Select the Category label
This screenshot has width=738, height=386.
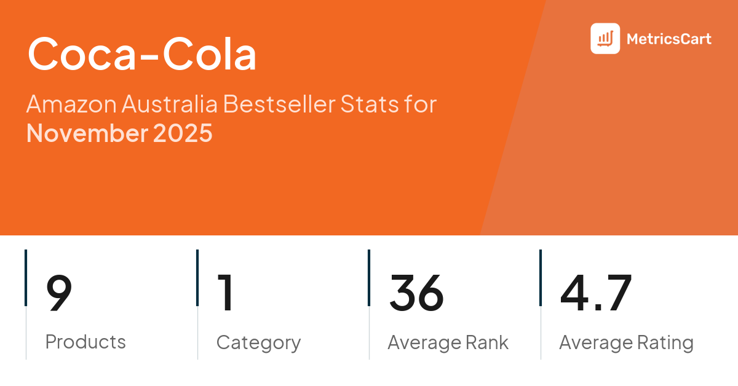coord(258,342)
